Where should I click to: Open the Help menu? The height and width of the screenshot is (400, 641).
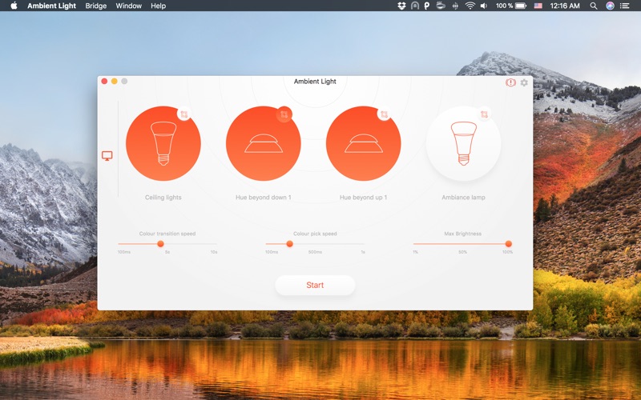point(158,6)
